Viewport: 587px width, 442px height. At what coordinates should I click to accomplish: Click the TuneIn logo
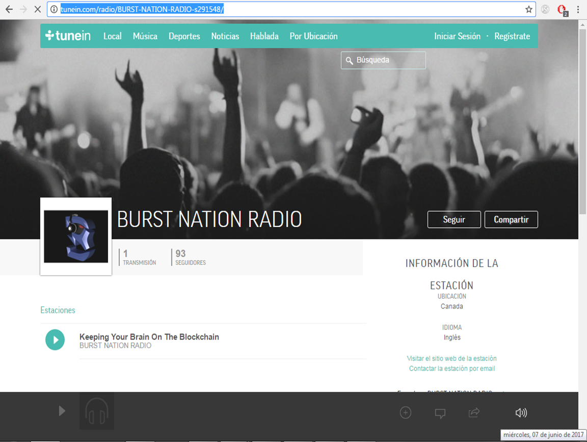68,36
